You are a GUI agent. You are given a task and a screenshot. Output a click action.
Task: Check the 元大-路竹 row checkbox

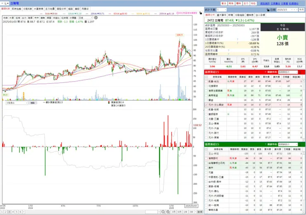pos(206,133)
